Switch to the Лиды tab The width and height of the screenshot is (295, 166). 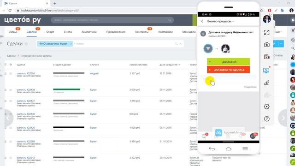click(x=13, y=32)
